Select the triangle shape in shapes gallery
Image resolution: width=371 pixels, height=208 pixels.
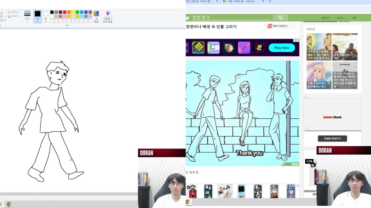[x=2, y=13]
